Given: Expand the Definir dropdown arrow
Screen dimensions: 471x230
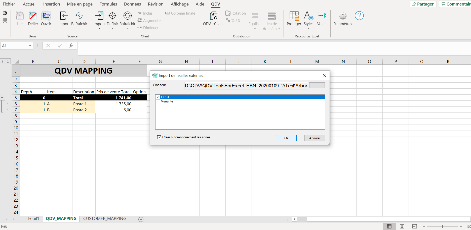Looking at the screenshot, I should (x=112, y=28).
